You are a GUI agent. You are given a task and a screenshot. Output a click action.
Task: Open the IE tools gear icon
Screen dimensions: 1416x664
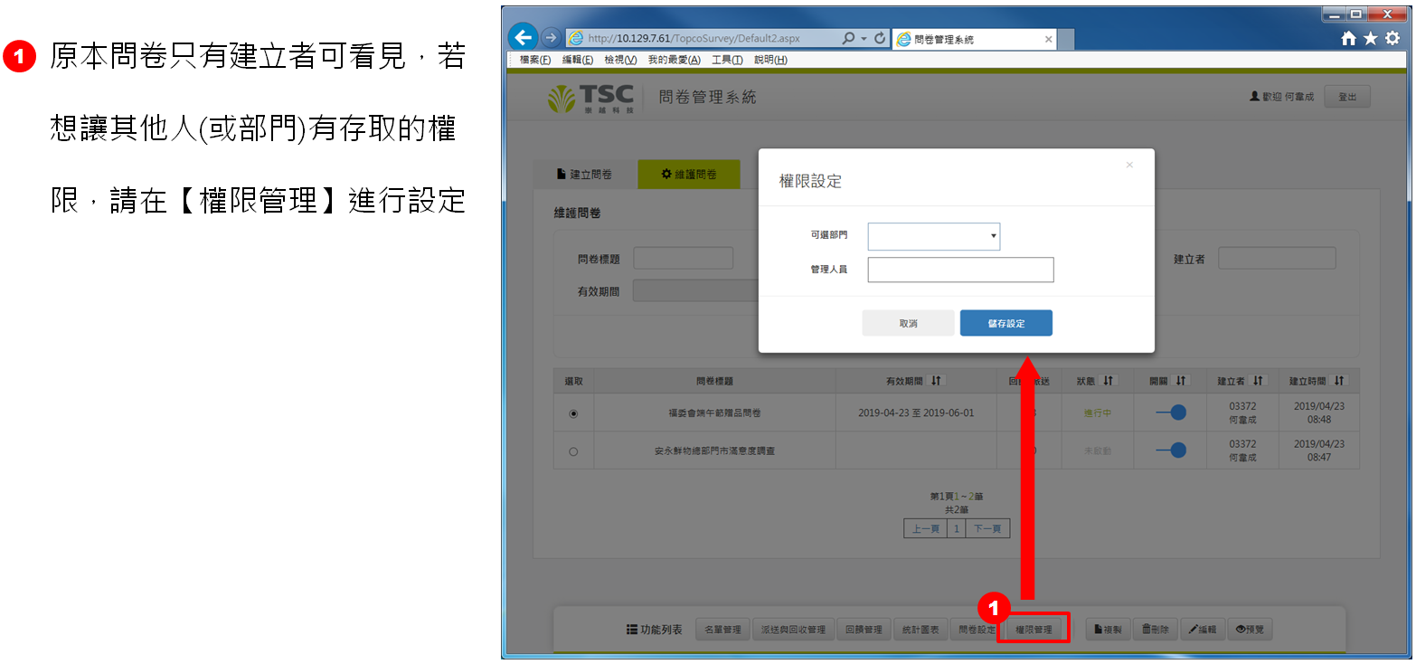click(1392, 39)
